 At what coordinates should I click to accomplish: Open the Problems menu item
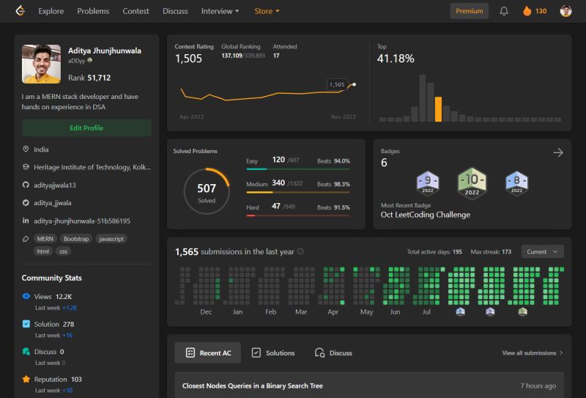pyautogui.click(x=93, y=11)
